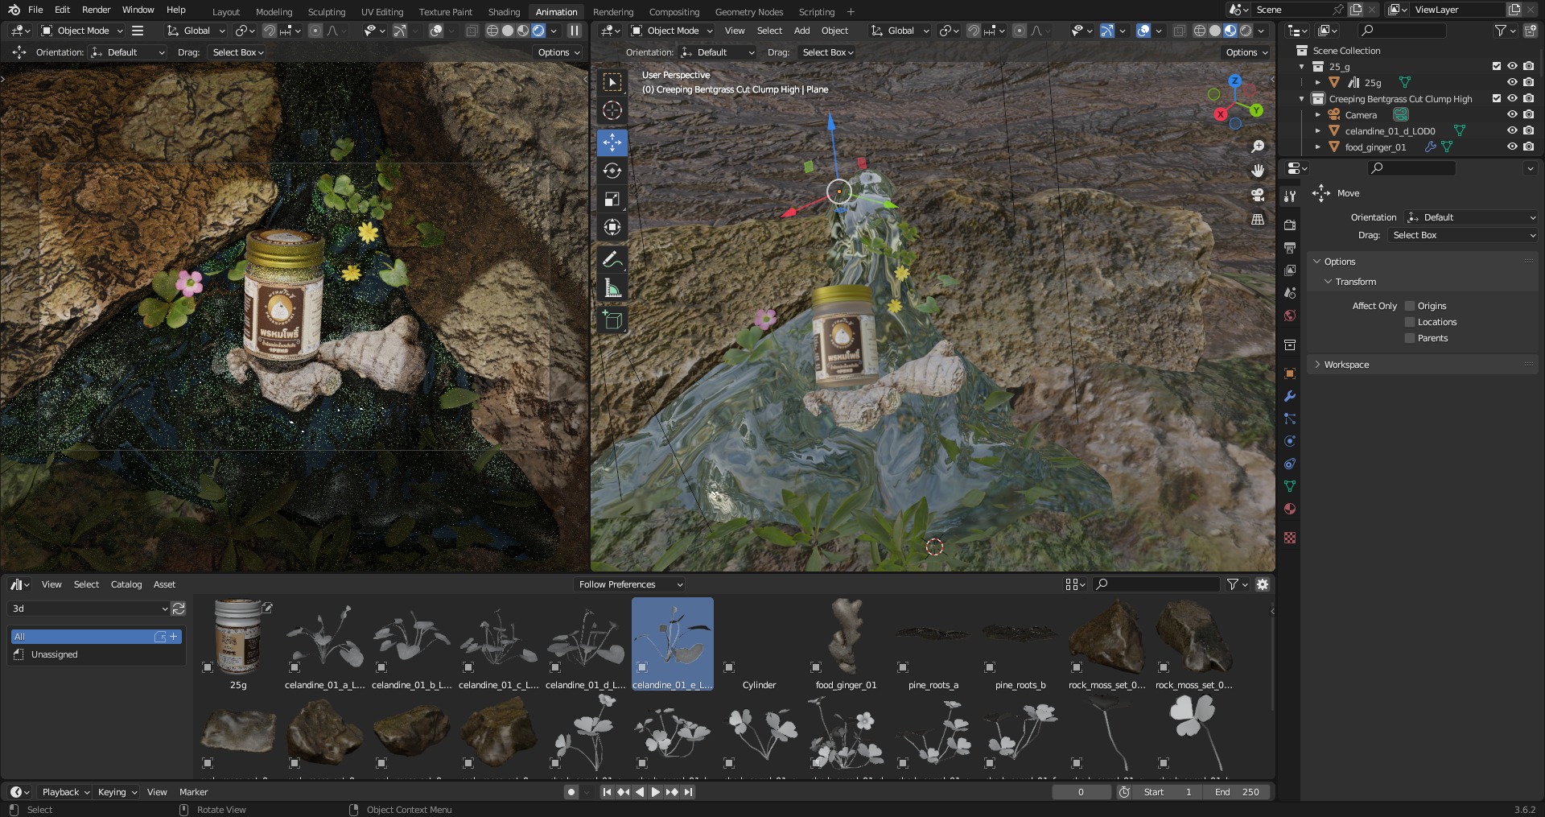Switch to the Shading workspace tab

pos(504,12)
